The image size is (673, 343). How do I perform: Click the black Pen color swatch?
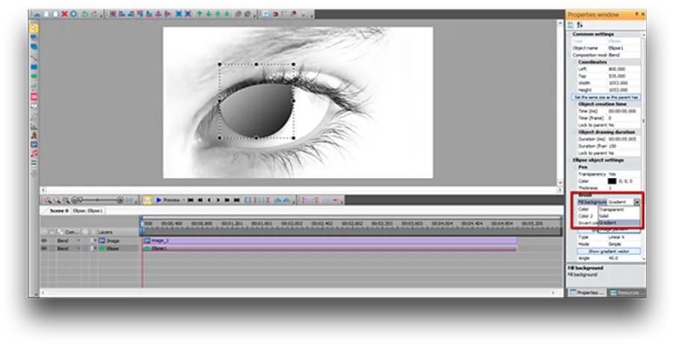click(x=612, y=182)
